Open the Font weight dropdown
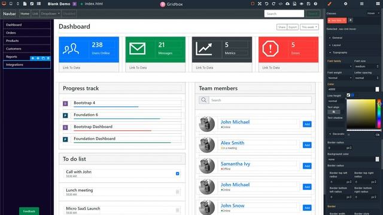This screenshot has height=215, width=383. (x=340, y=78)
